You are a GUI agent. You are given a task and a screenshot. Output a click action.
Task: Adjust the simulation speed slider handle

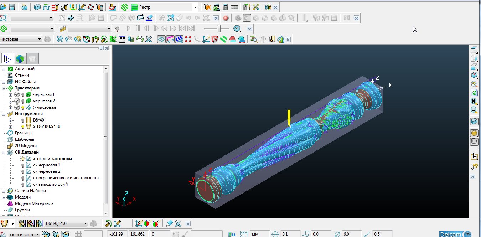219,29
